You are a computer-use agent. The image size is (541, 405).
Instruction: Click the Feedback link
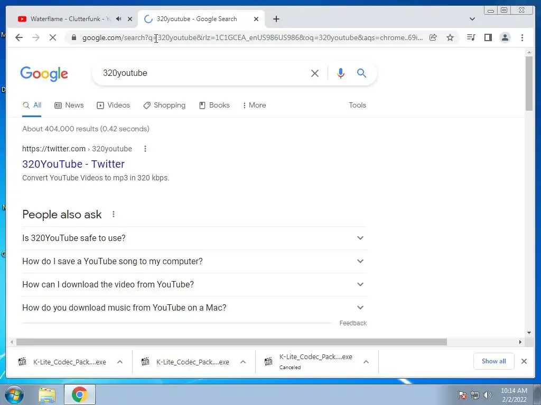tap(353, 323)
